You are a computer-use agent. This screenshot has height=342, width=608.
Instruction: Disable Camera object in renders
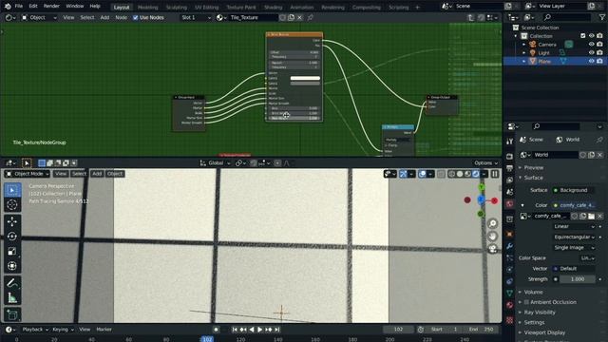(599, 45)
